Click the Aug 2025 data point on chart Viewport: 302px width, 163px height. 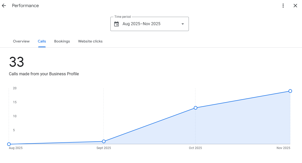pos(9,144)
